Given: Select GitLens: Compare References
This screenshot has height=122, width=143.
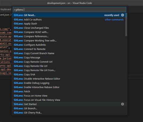Looking at the screenshot, I should tap(68, 36).
